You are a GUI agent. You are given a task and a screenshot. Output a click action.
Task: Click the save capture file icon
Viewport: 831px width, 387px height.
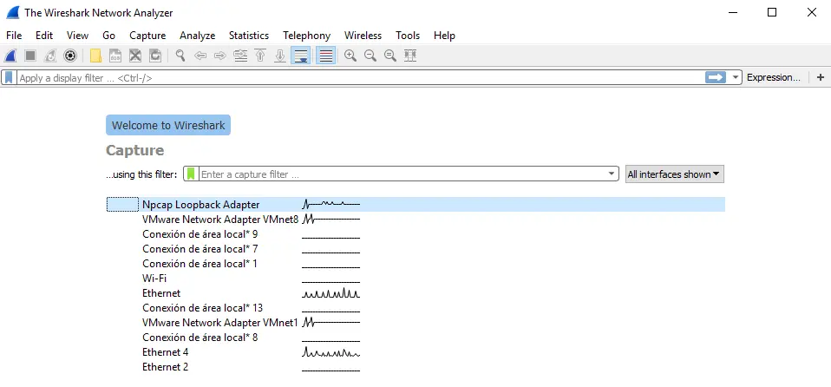(x=115, y=56)
